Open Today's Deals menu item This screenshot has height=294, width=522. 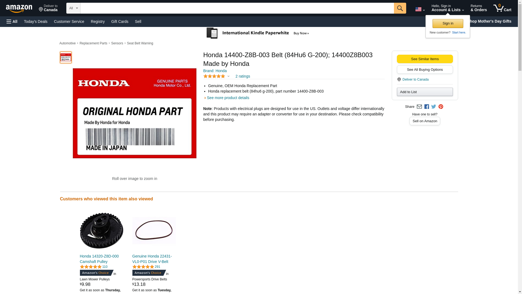click(36, 22)
